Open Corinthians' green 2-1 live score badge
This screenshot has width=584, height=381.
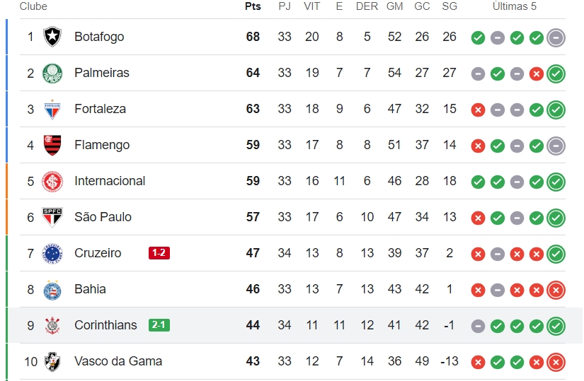159,325
